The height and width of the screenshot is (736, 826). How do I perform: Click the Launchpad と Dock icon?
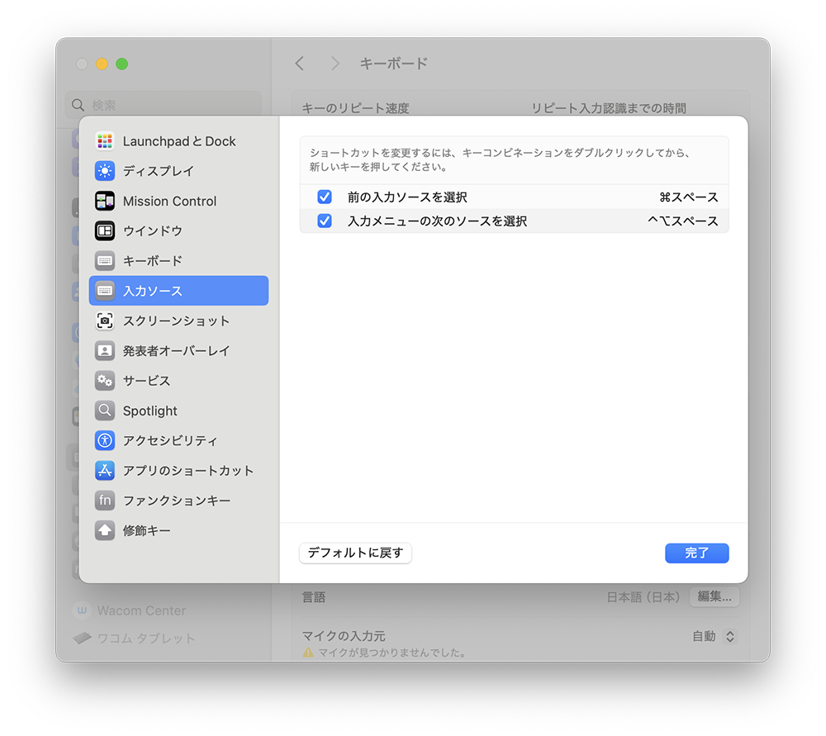tap(105, 141)
